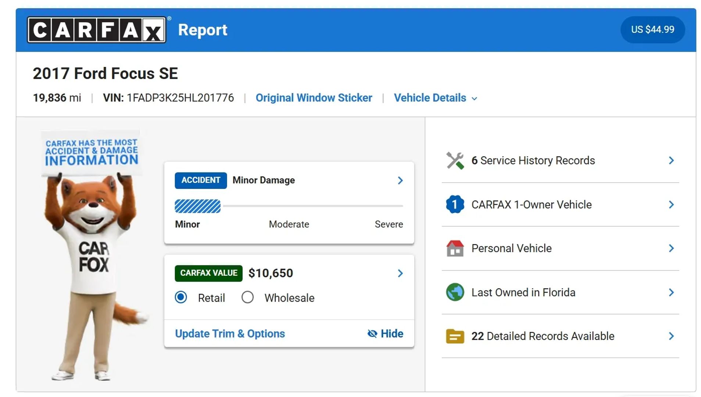Click the 19,836 mi mileage text
Image resolution: width=701 pixels, height=397 pixels.
click(x=57, y=98)
